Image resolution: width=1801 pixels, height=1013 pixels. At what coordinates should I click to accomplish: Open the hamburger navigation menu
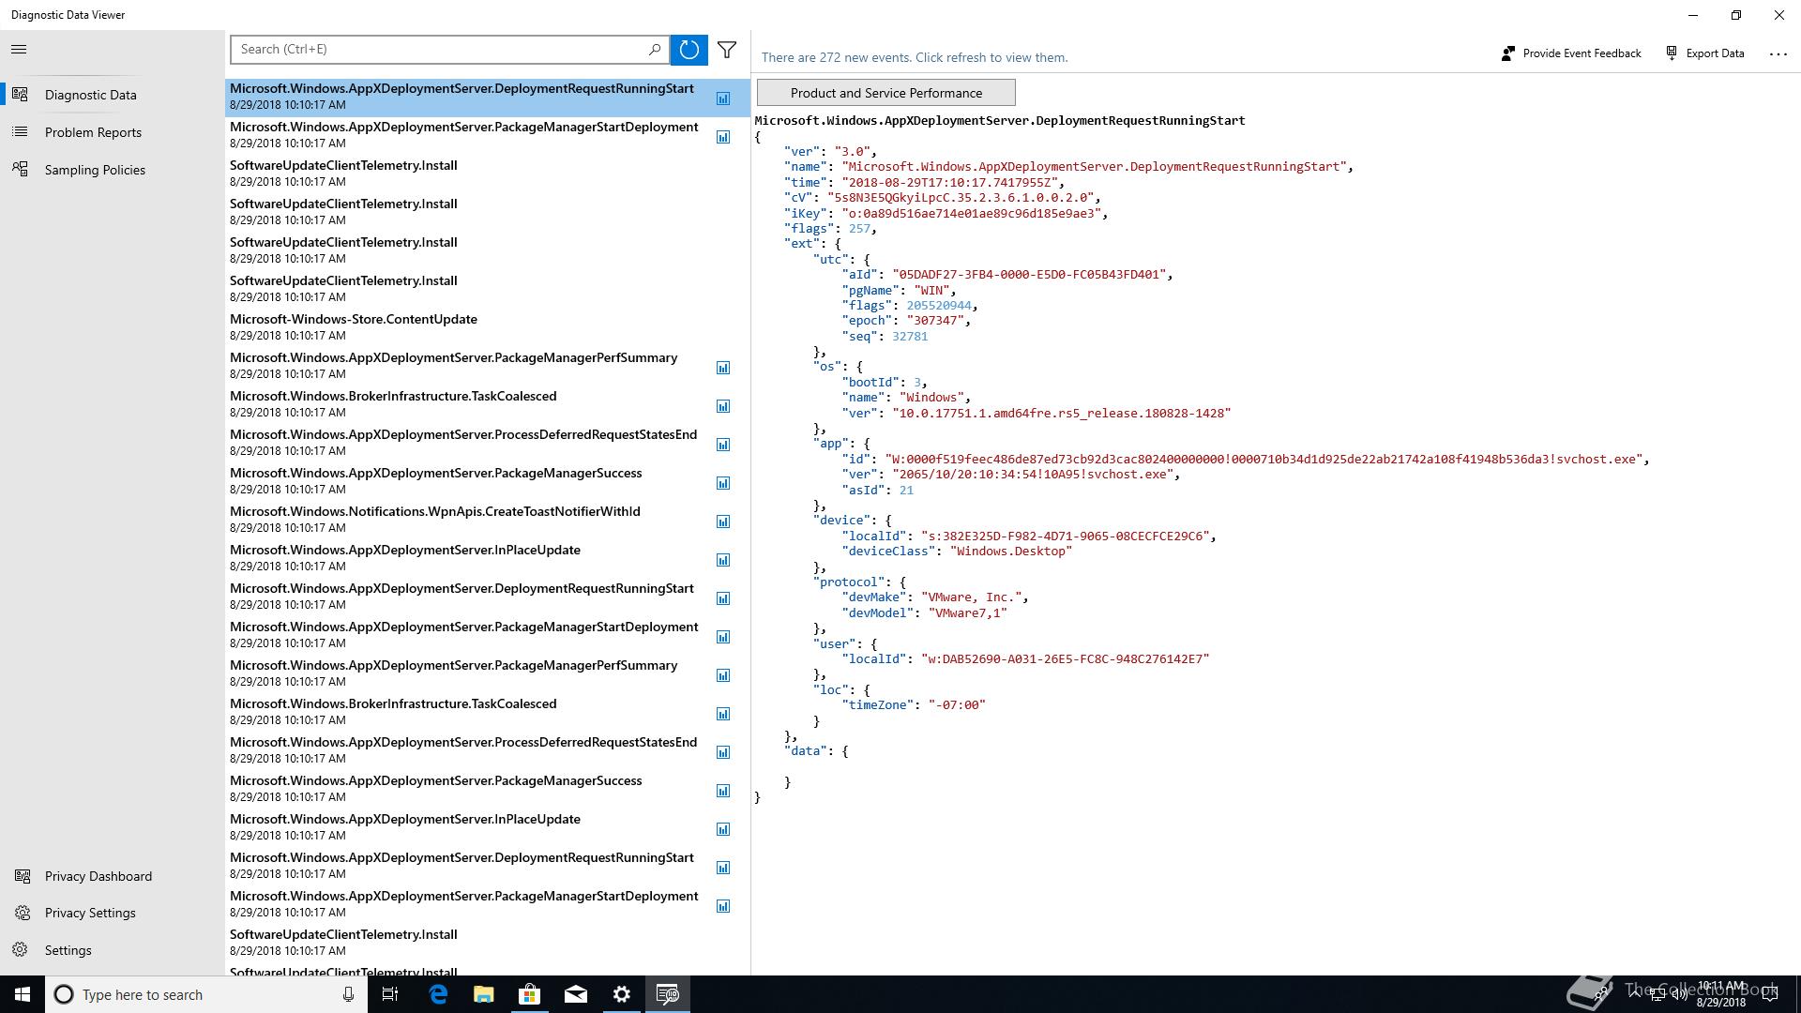click(19, 50)
